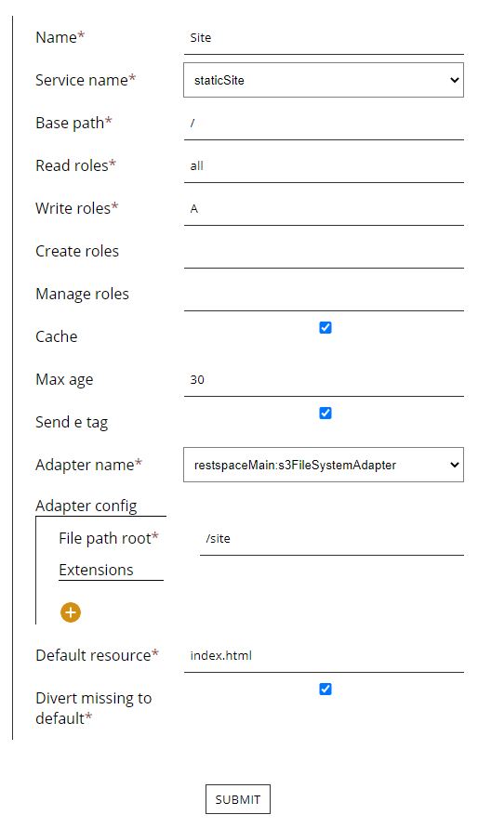Open the Service name dropdown
Viewport: 478px width, 828px height.
click(324, 80)
